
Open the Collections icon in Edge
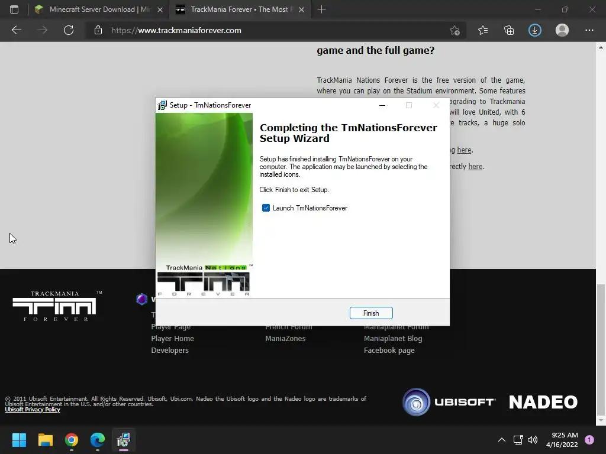pos(509,30)
